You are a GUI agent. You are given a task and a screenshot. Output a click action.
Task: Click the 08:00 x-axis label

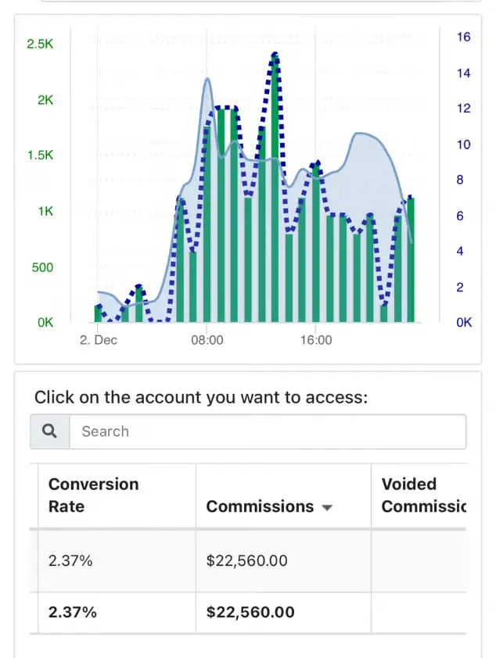click(x=207, y=340)
